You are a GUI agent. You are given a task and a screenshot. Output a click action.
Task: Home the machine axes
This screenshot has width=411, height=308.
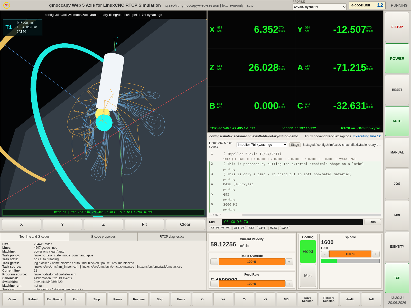coord(181,299)
